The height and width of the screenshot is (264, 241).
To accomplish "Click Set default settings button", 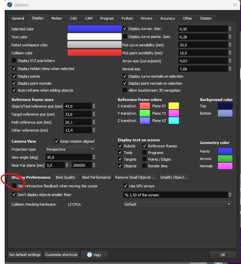I will click(25, 255).
